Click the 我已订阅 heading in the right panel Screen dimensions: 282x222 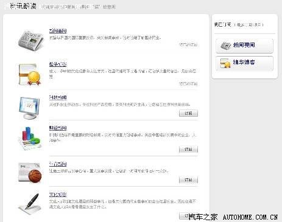tap(223, 25)
